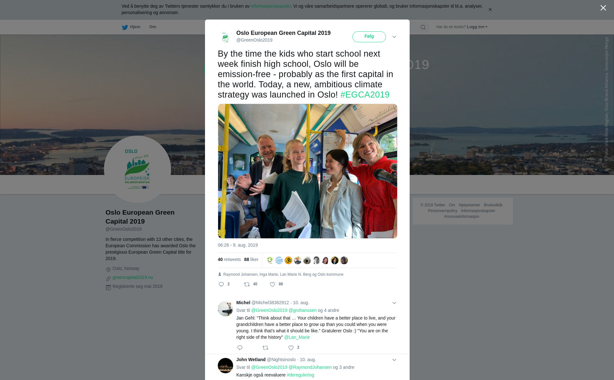Reply to Michel's tweet
The height and width of the screenshot is (380, 614).
click(x=240, y=348)
